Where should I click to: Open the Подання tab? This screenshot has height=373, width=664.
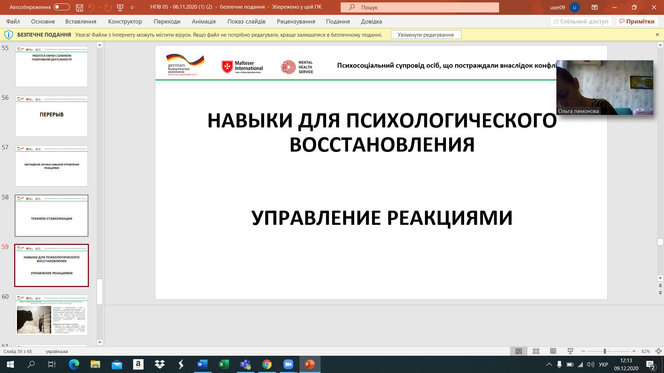tap(338, 21)
